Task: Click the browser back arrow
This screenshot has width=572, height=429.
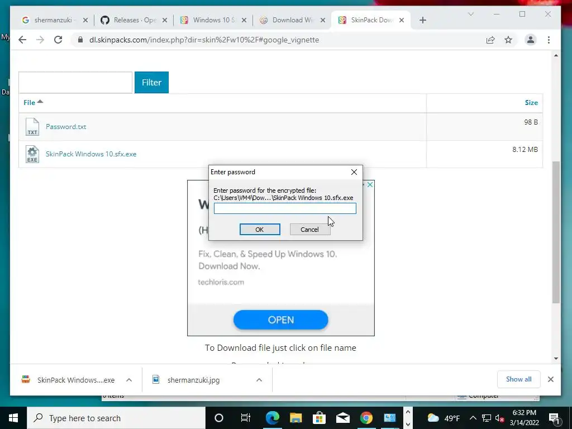Action: (x=22, y=40)
